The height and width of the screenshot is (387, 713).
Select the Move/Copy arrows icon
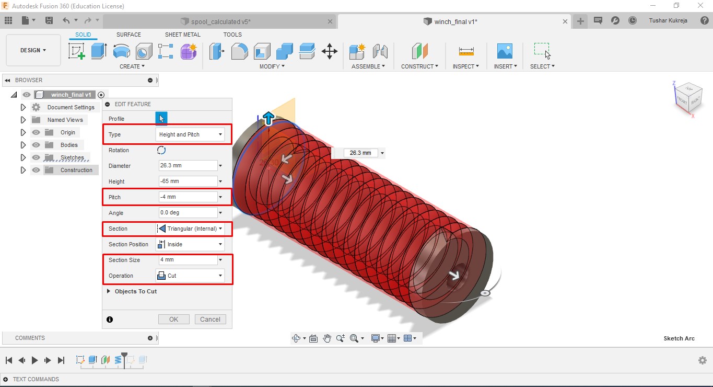tap(329, 51)
